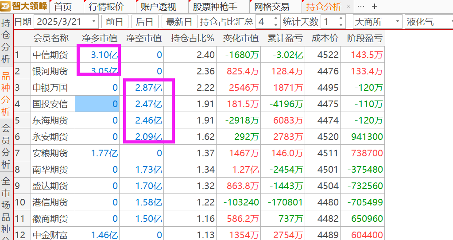Open the 账户透视 tab
Image resolution: width=453 pixels, height=240 pixels.
(159, 7)
